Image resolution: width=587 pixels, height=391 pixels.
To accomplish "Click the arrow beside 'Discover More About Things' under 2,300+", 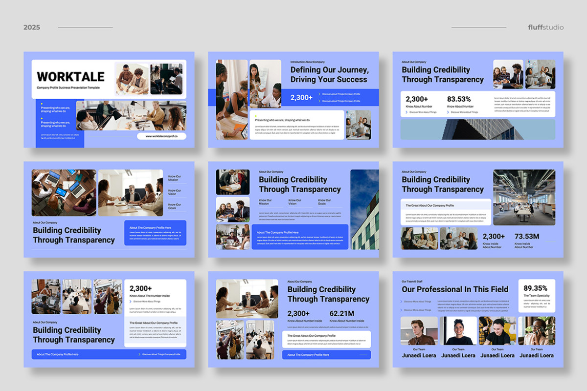I will pos(406,112).
